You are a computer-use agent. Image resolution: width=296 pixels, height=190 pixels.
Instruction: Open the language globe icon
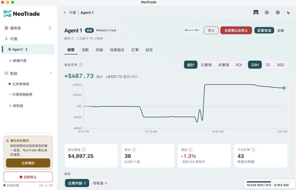point(278,13)
